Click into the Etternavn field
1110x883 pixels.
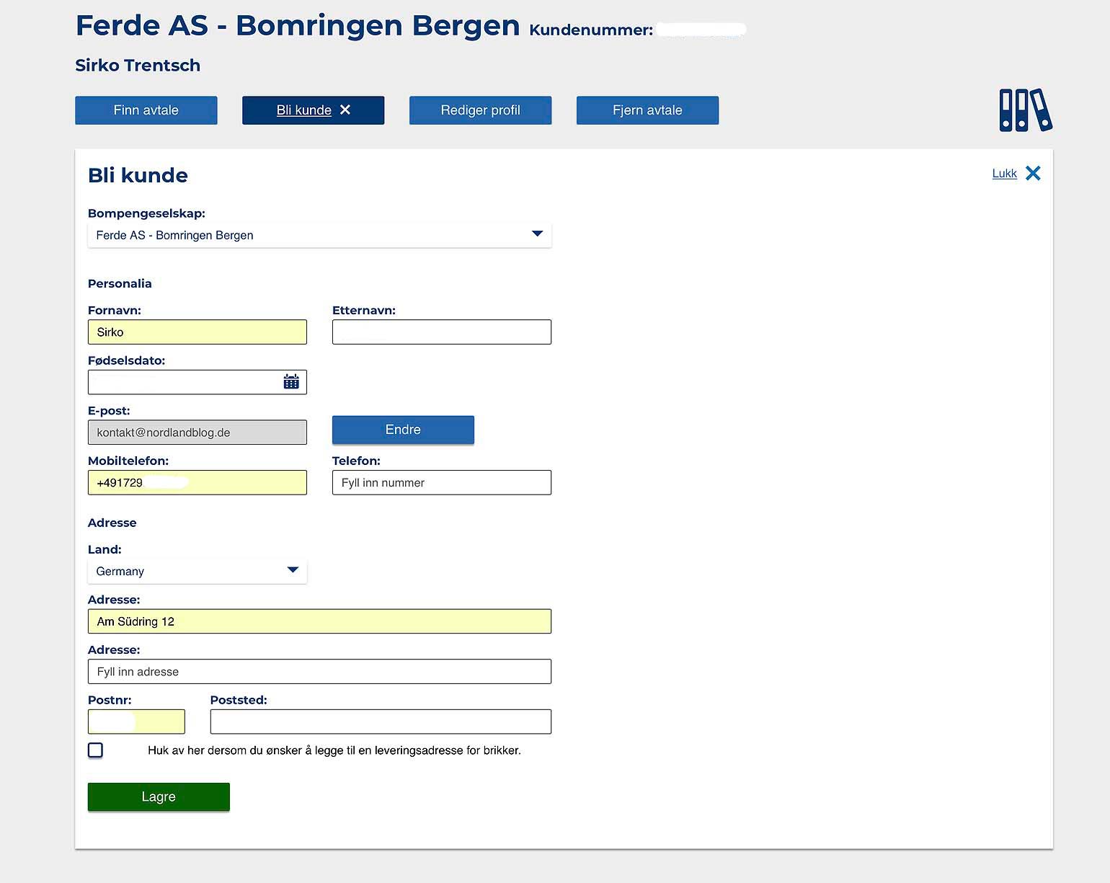(442, 332)
